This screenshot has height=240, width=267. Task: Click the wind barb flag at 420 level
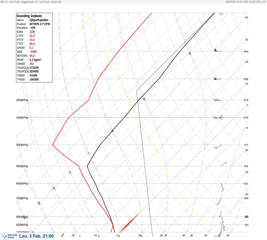tap(218, 50)
